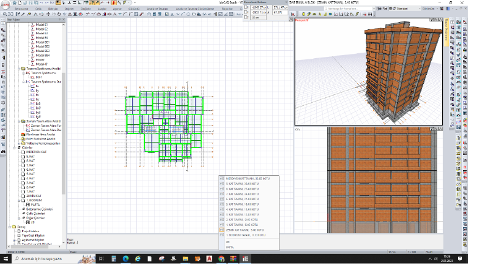The height and width of the screenshot is (273, 485).
Task: Choose 9. KAT TAVANI in popup list
Action: coord(249,184)
